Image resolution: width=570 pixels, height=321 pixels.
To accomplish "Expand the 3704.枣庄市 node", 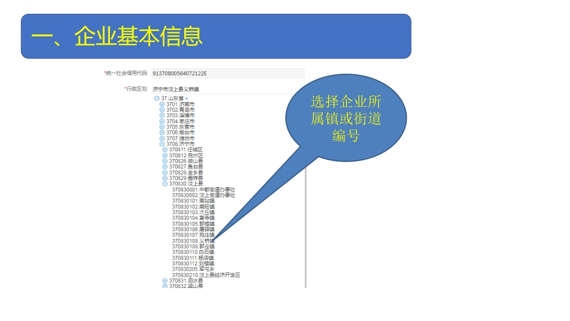I will click(x=162, y=121).
